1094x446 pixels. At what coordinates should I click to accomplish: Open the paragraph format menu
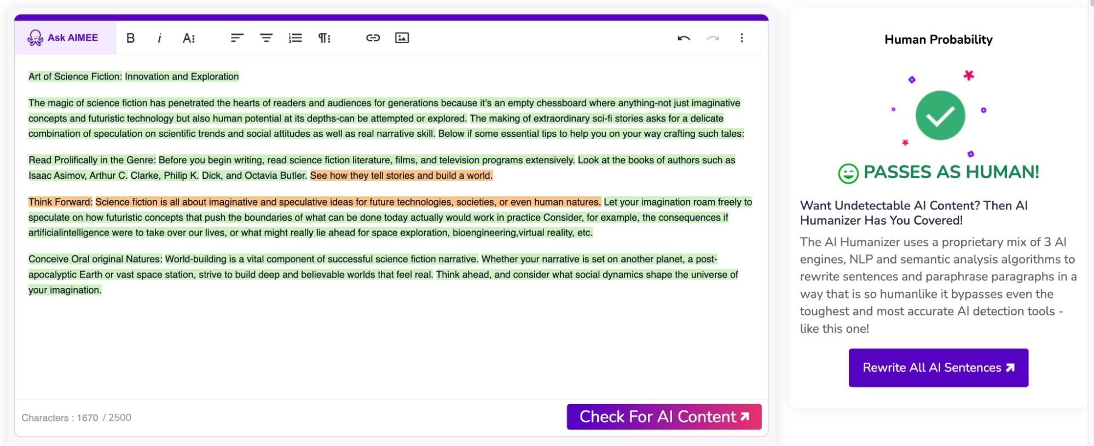(325, 38)
